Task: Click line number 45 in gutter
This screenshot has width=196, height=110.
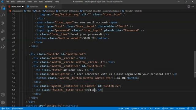Action: tap(13, 54)
